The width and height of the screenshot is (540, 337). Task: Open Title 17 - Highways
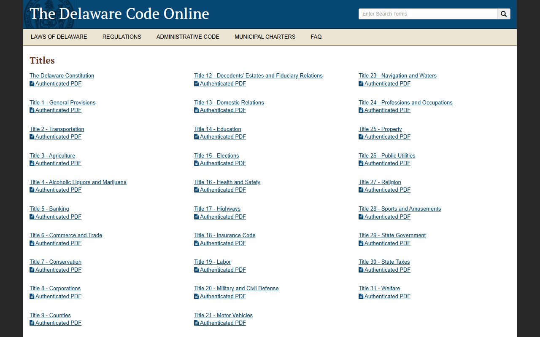(217, 209)
